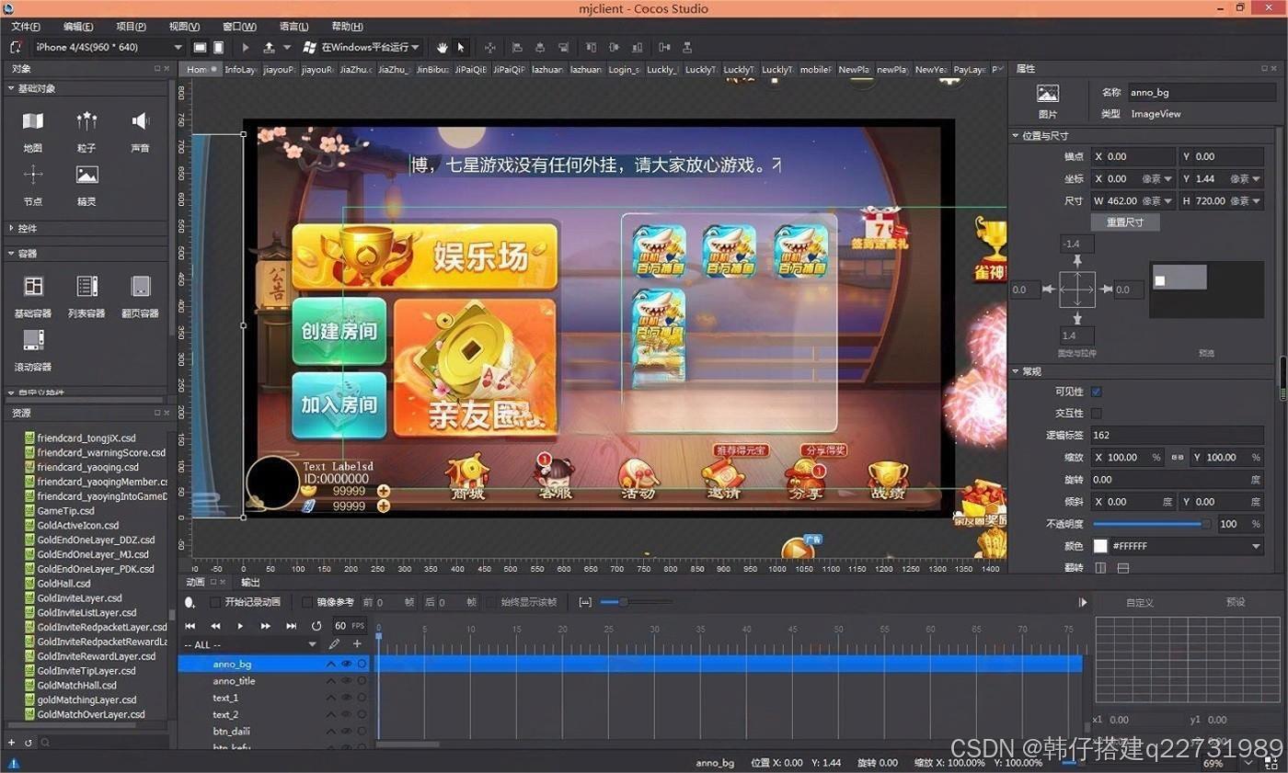Screen dimensions: 1288x773
Task: Toggle lock circle for text_2 layer
Action: 362,714
